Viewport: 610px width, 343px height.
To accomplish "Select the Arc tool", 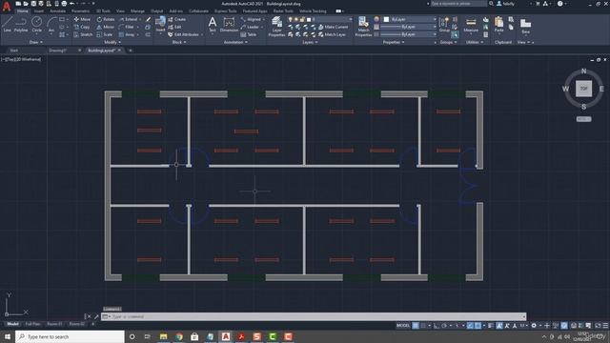I will (51, 24).
